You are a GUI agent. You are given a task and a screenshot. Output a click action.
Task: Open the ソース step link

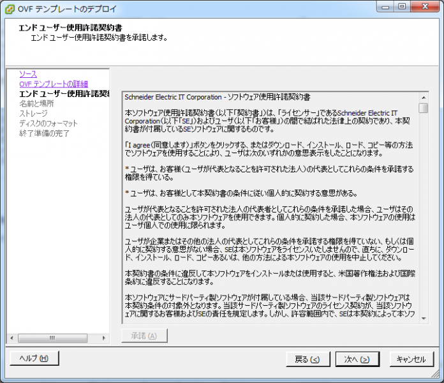pos(28,74)
